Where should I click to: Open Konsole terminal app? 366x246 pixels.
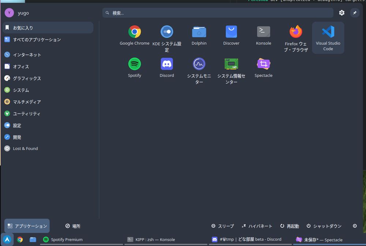(263, 35)
